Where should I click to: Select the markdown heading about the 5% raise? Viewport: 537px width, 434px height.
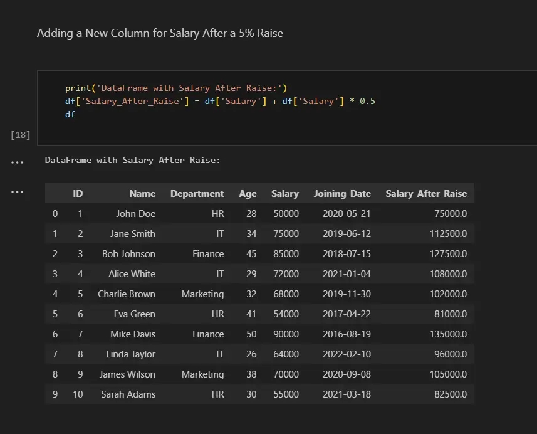coord(160,33)
